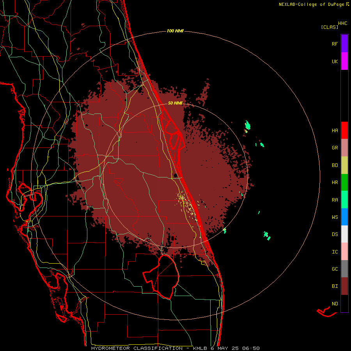Viewport: 351px width, 351px height.
Task: Click the RF legend label
Action: pyautogui.click(x=335, y=44)
